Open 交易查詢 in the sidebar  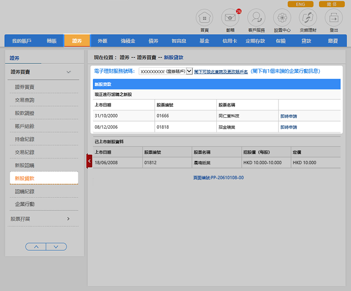[25, 100]
